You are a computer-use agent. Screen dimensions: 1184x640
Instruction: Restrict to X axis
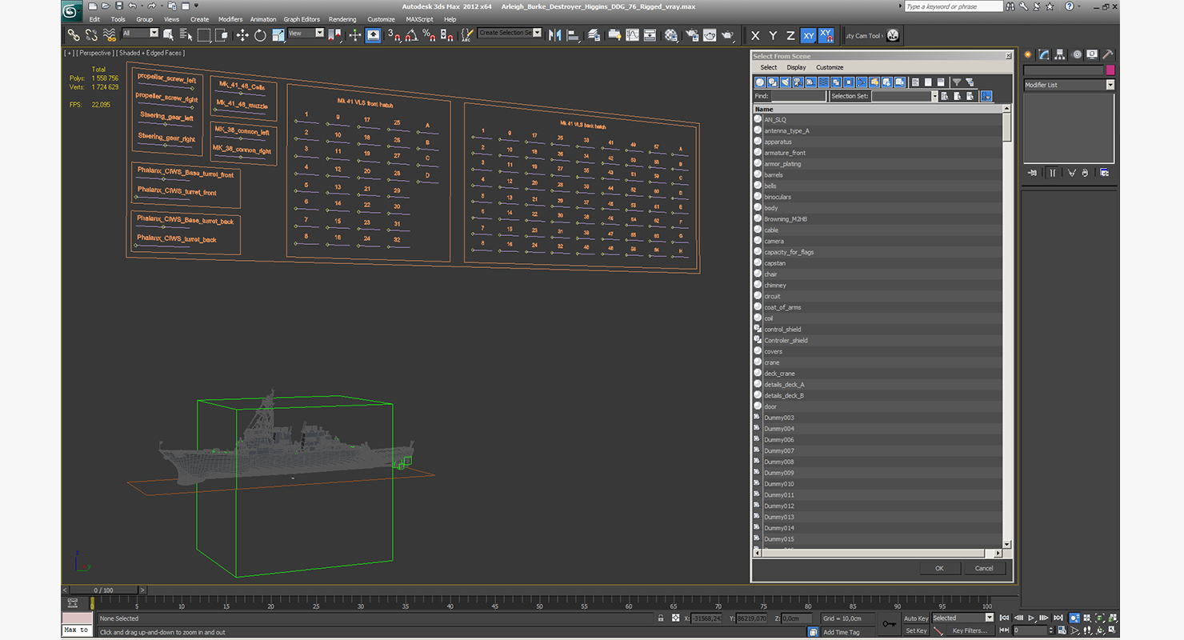pyautogui.click(x=755, y=35)
